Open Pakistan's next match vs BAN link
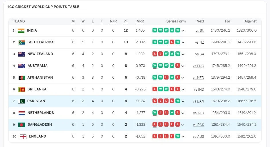This screenshot has width=270, height=147. pyautogui.click(x=198, y=101)
